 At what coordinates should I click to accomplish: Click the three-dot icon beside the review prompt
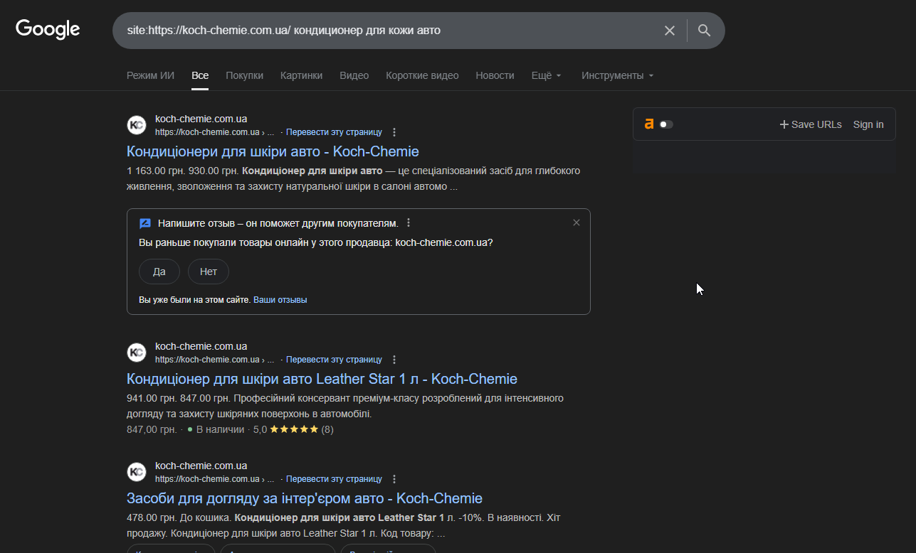(x=409, y=223)
